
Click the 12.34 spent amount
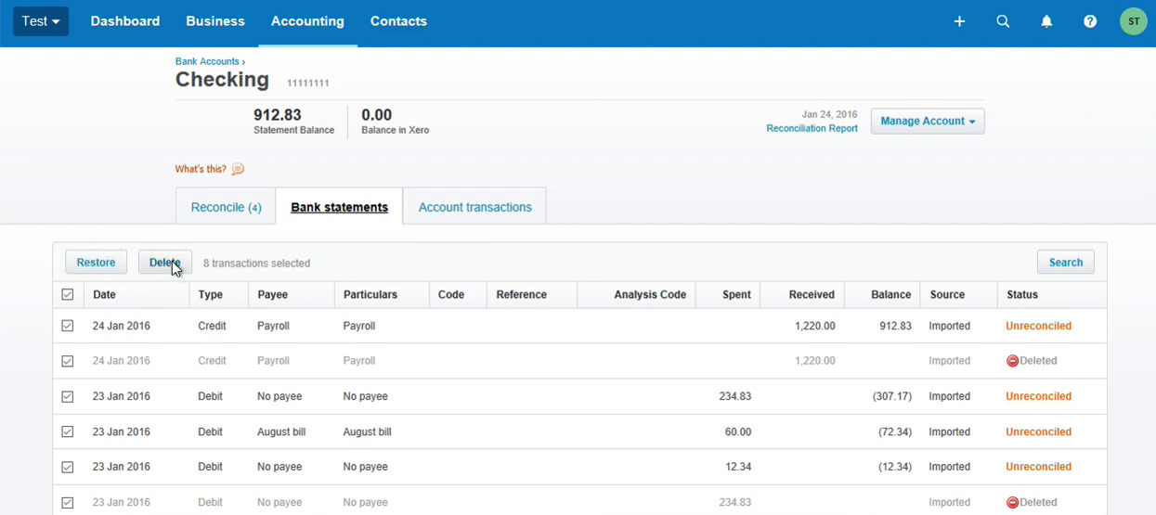[738, 467]
